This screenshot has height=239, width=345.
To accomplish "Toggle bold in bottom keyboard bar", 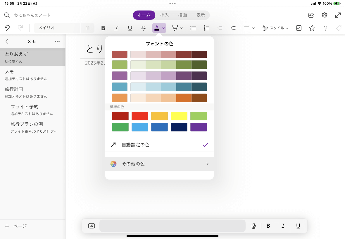I will pyautogui.click(x=268, y=226).
